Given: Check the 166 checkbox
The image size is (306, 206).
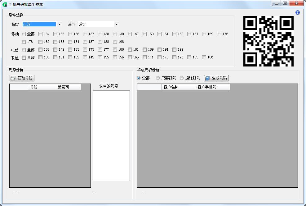Looking at the screenshot, I should 130,57.
